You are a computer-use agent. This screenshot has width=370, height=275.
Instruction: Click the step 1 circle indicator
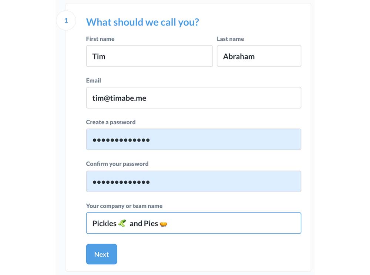click(66, 21)
